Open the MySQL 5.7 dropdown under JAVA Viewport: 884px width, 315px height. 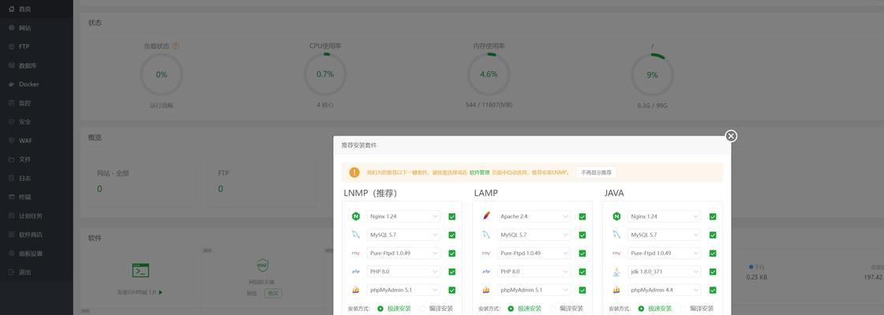(x=664, y=235)
